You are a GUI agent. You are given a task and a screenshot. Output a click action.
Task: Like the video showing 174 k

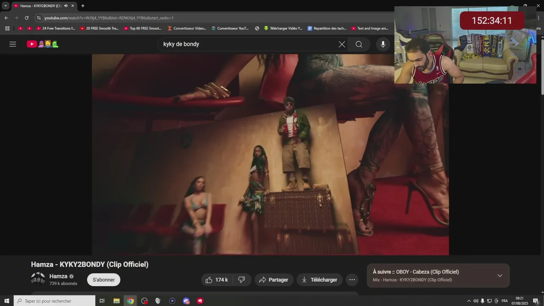[217, 280]
